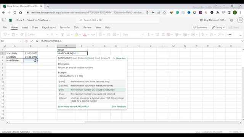The width and height of the screenshot is (244, 137).
Task: Click Learn more about RANDARRAY link
Action: 74,107
